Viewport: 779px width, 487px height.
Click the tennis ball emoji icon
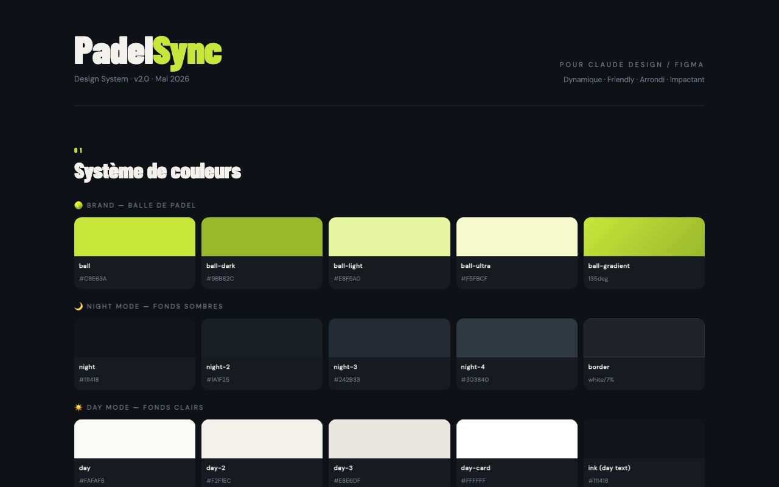pyautogui.click(x=79, y=205)
